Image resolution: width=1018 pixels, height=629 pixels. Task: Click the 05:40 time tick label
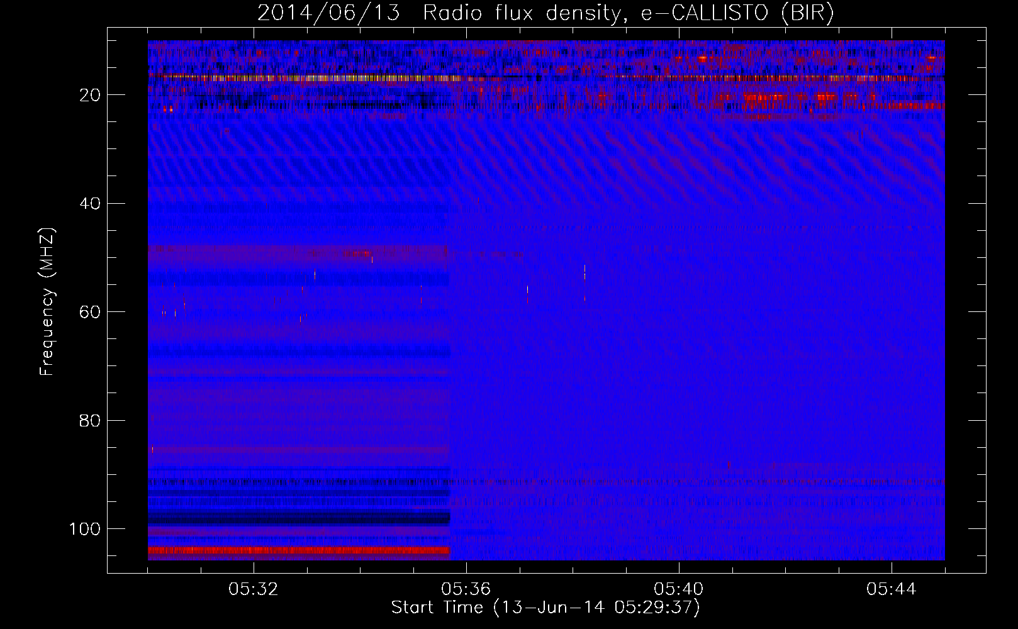click(679, 589)
